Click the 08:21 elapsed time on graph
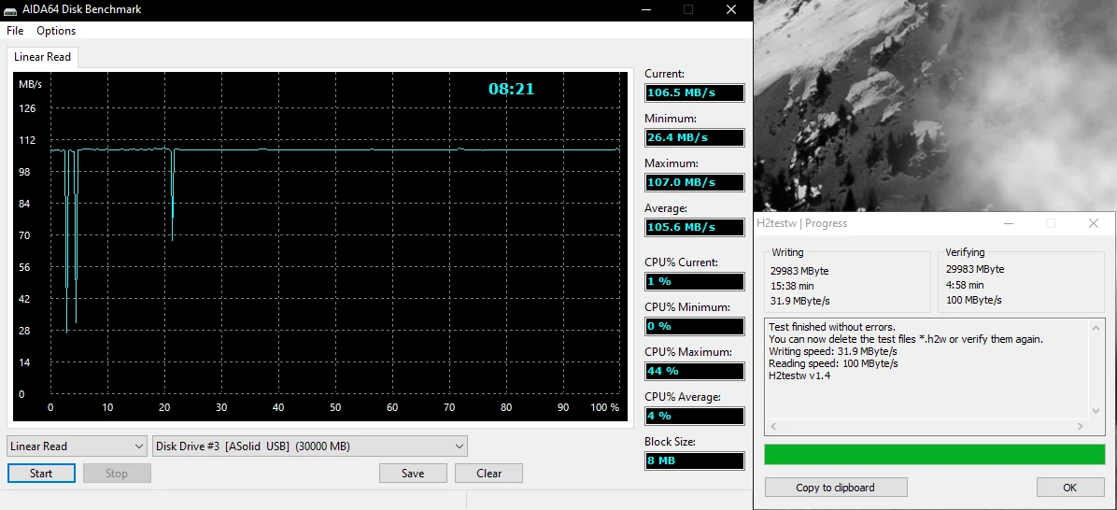 point(511,89)
